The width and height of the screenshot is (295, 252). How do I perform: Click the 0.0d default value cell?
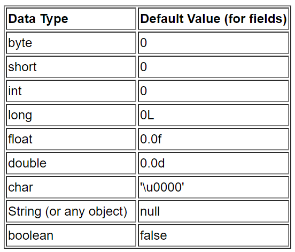click(x=214, y=164)
